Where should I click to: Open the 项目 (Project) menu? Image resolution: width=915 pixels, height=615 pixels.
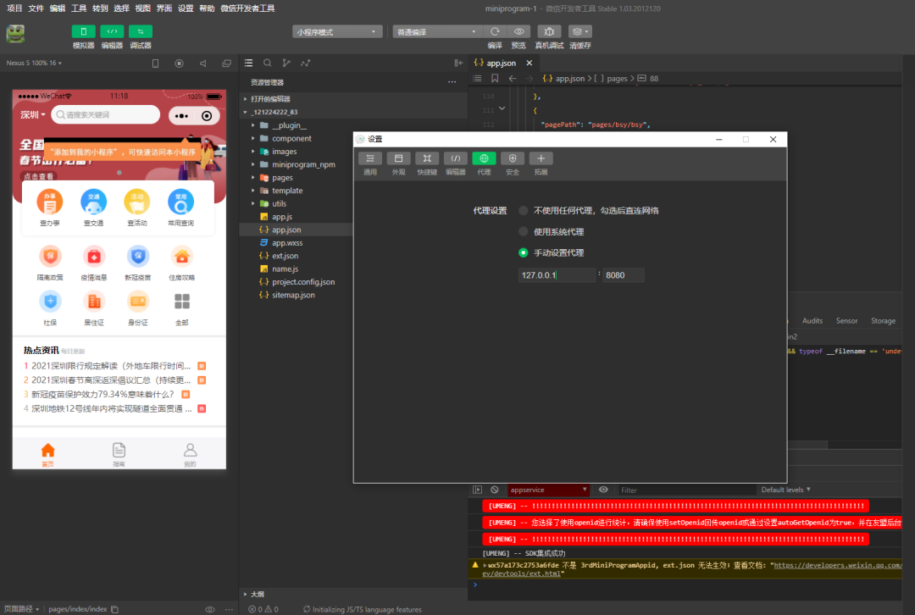pos(14,8)
